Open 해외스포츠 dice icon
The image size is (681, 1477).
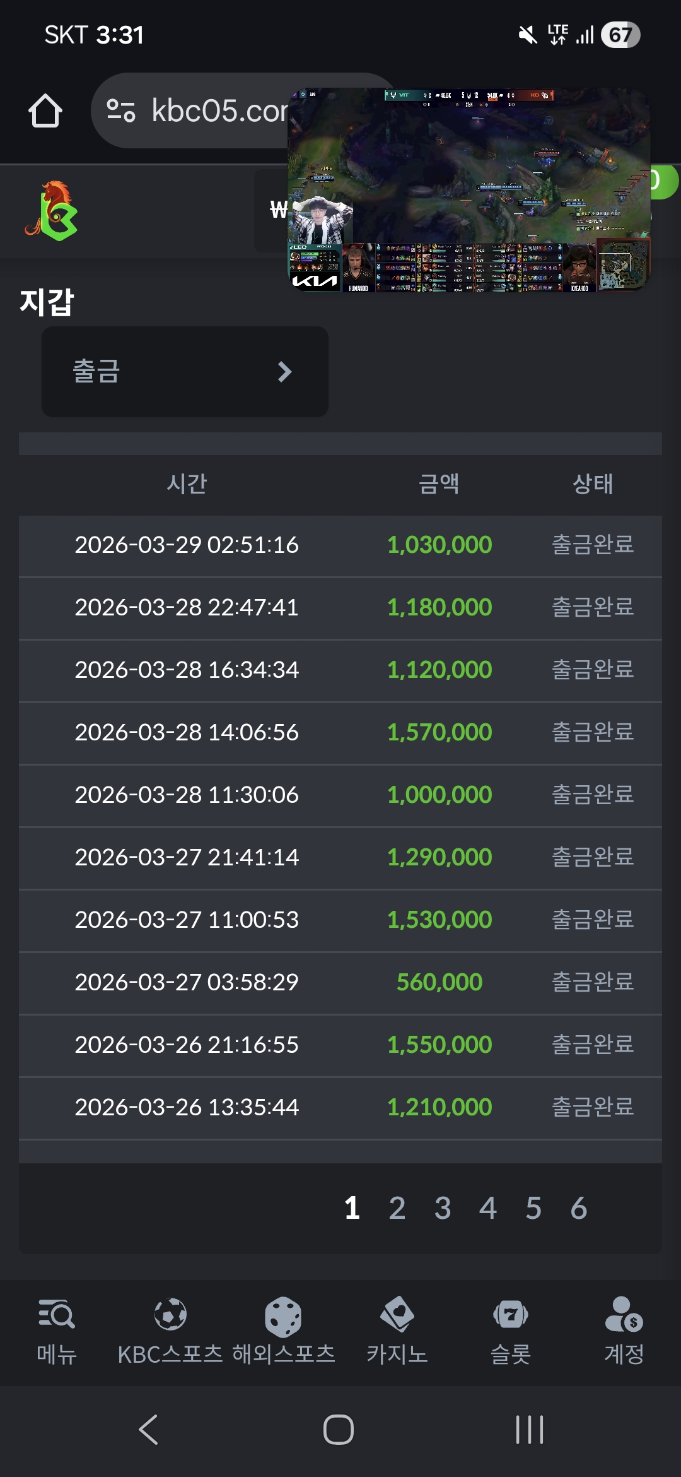(x=283, y=1317)
